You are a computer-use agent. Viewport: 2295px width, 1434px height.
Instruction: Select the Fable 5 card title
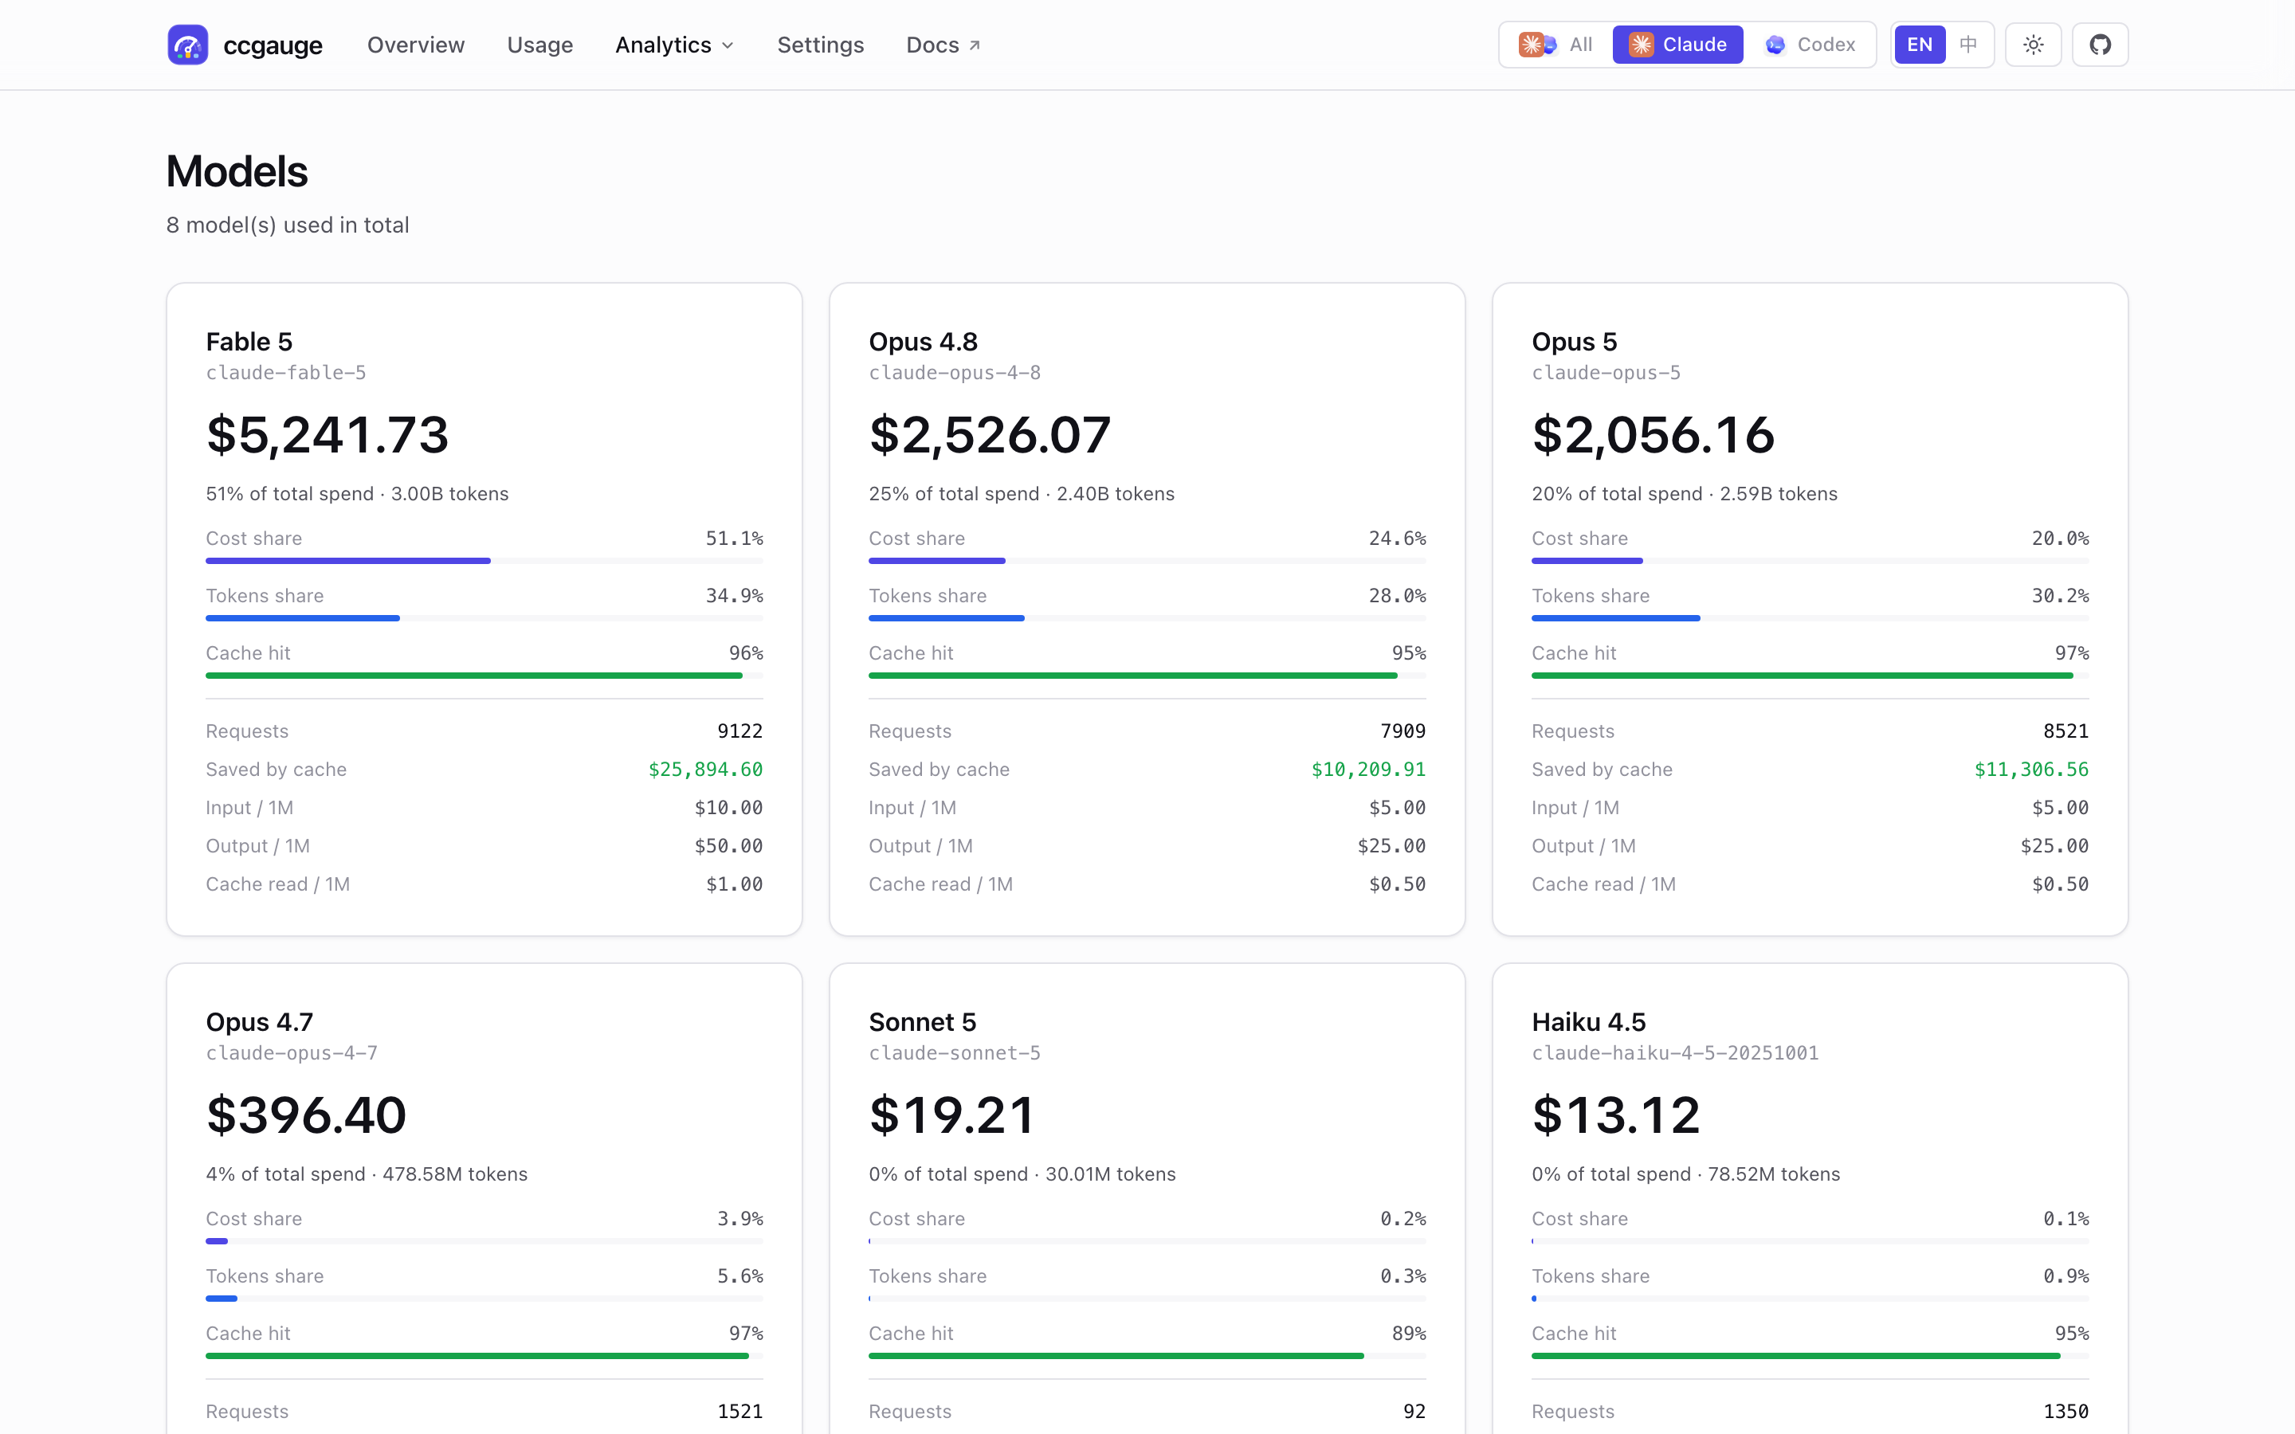point(249,342)
